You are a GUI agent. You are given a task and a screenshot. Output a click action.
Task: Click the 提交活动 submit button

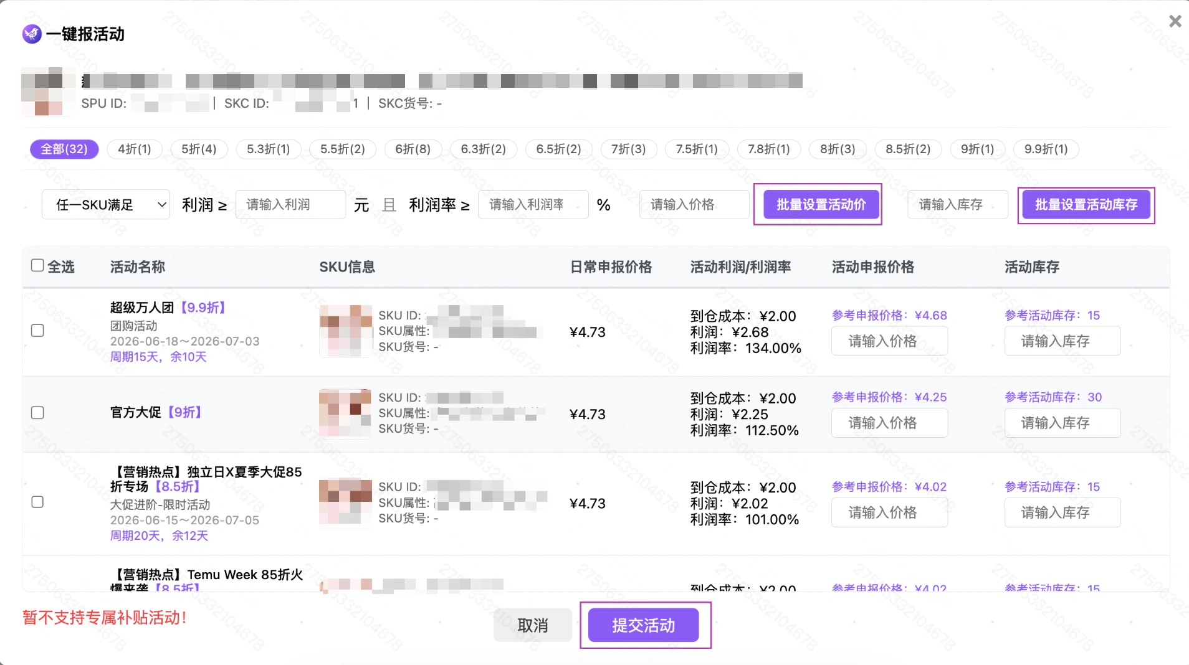coord(644,625)
